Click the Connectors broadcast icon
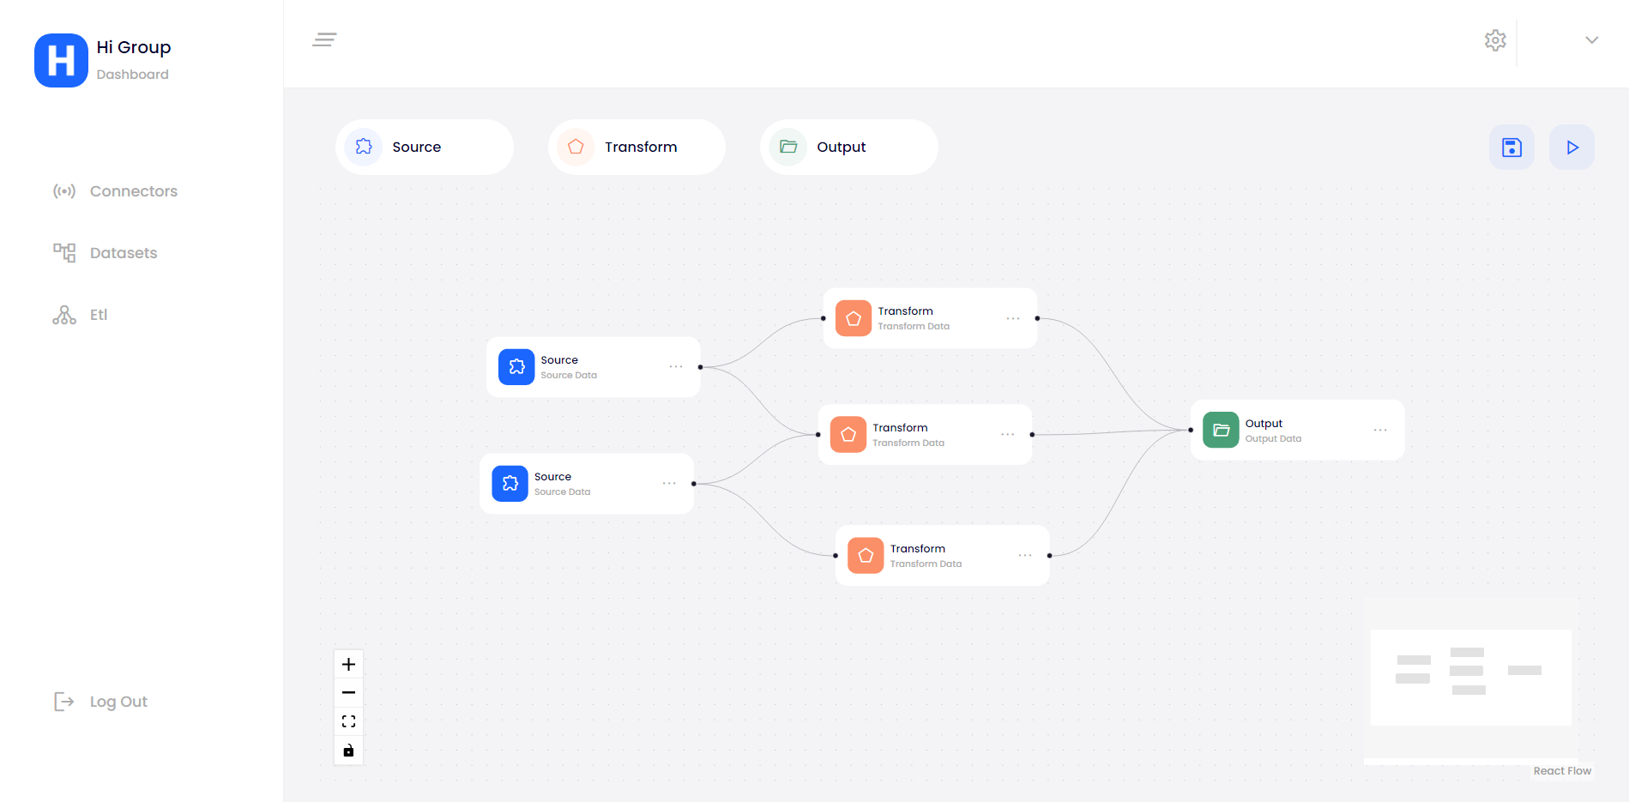 tap(64, 191)
